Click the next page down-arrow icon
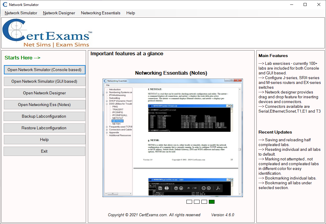Screen dimensions: 326x224 click(x=181, y=188)
